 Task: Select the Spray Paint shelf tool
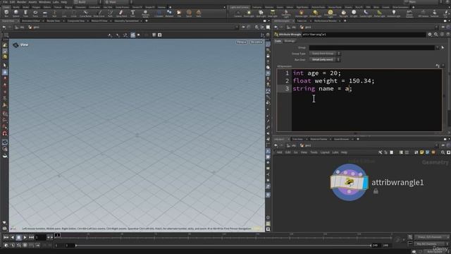click(121, 13)
